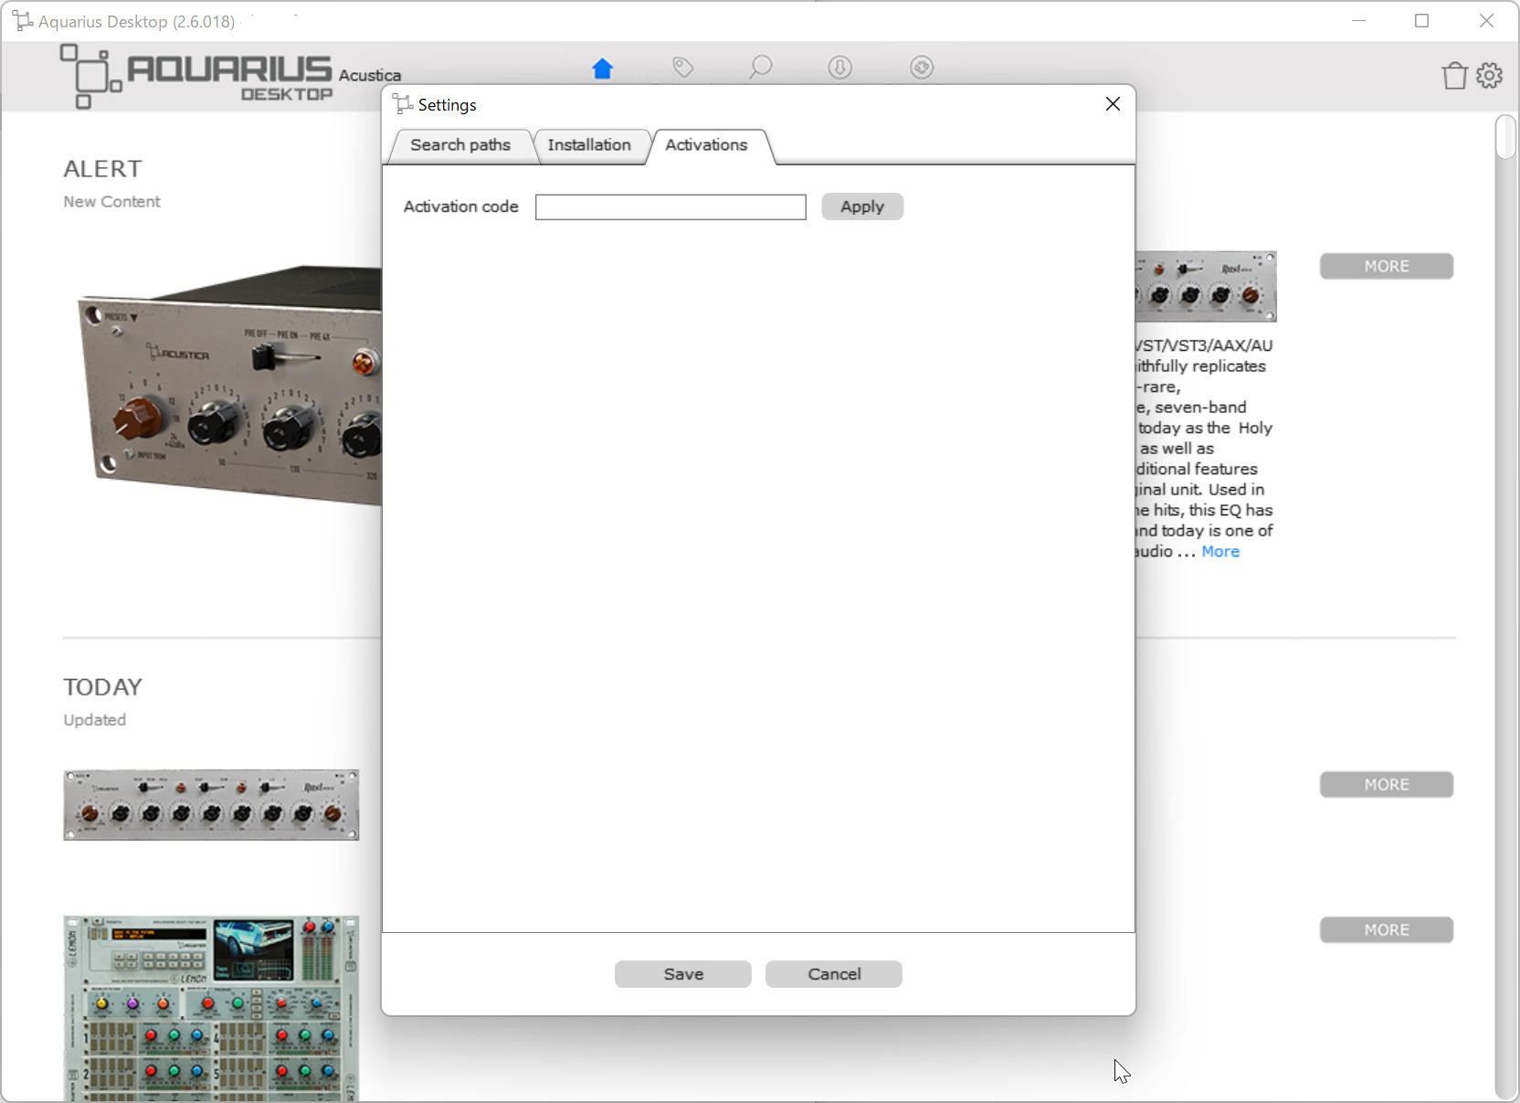
Task: Click the TODAY section heading
Action: (102, 687)
